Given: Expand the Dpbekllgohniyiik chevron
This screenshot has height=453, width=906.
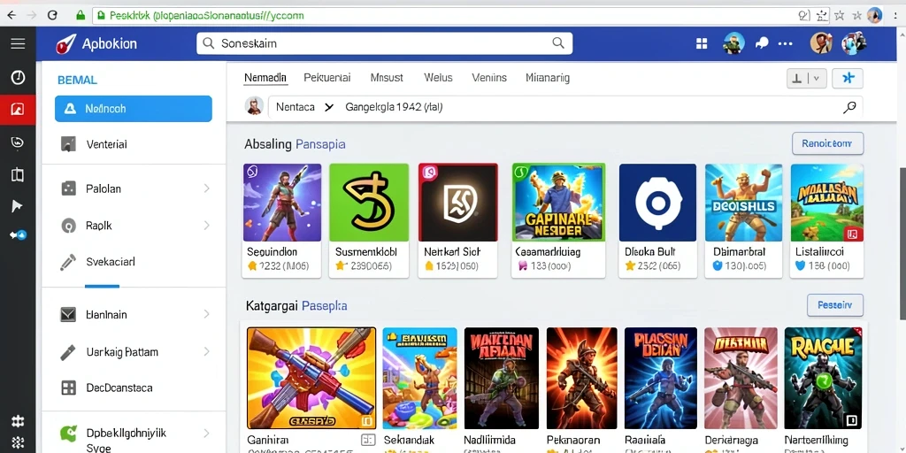Looking at the screenshot, I should [207, 433].
